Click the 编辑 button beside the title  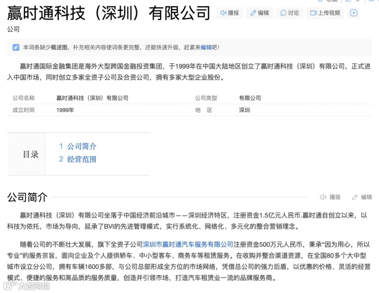[259, 13]
